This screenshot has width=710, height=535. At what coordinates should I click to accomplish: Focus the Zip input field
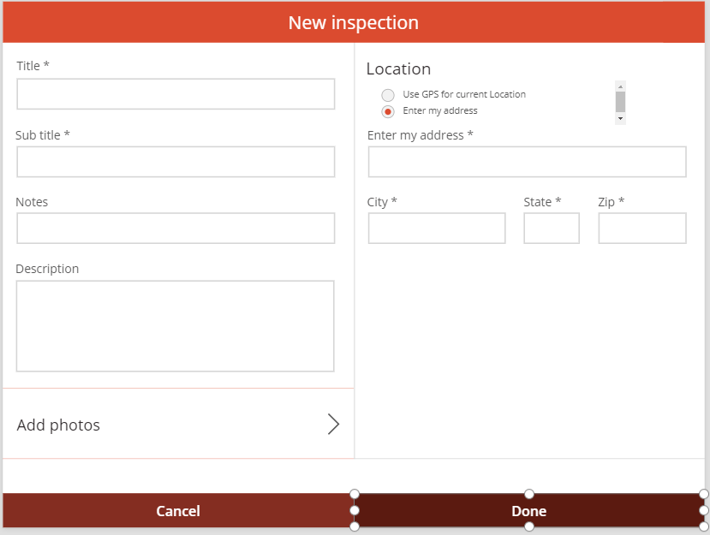pyautogui.click(x=642, y=228)
